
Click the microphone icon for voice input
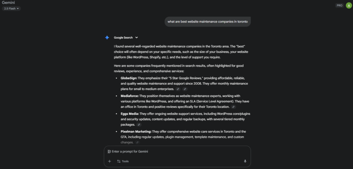[245, 161]
